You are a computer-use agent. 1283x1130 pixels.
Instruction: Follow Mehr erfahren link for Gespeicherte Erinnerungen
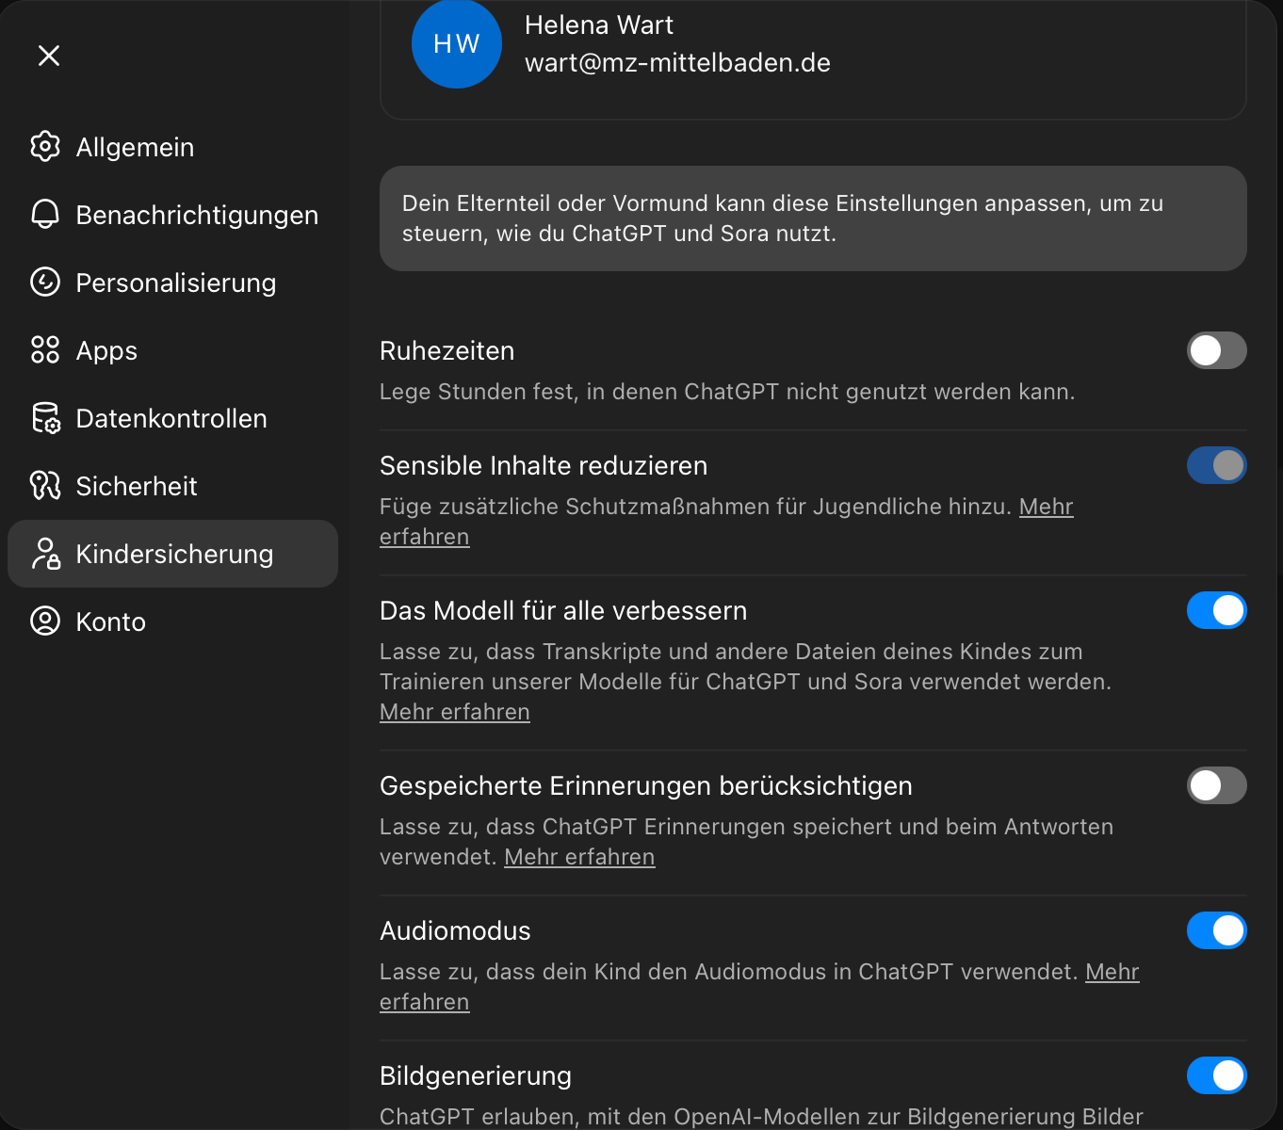tap(579, 857)
